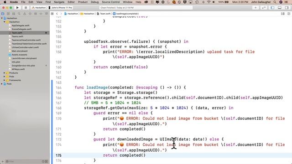
Task: Stop the running scheme with Stop button
Action: (x=26, y=8)
